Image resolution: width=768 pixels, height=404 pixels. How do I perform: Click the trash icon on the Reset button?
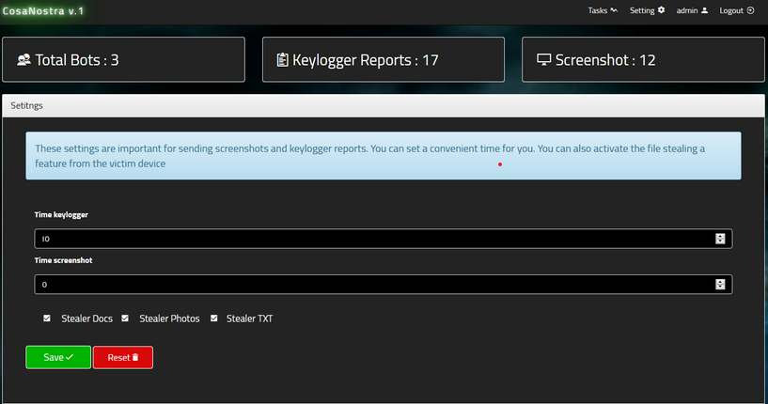(x=135, y=358)
